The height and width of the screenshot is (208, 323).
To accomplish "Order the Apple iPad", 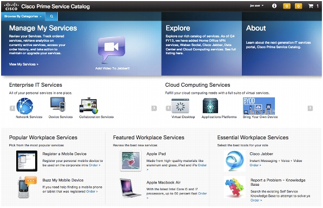I will pos(202,165).
